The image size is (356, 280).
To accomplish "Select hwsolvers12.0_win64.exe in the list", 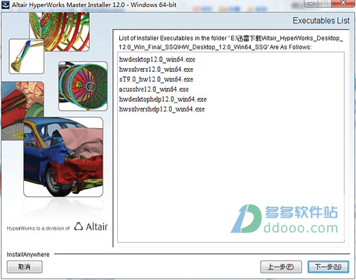I will 156,69.
